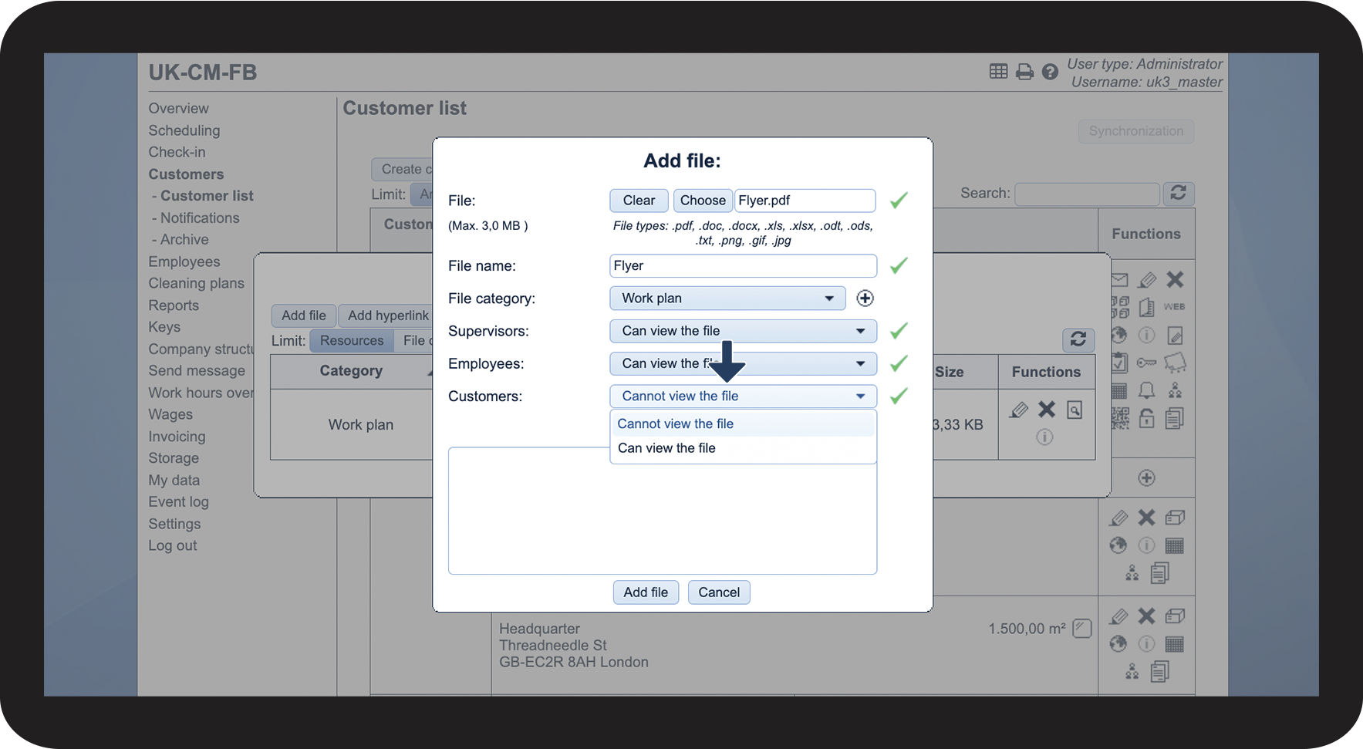Screen dimensions: 1363x749
Task: Select 'Can view the file' option in list
Action: 666,448
